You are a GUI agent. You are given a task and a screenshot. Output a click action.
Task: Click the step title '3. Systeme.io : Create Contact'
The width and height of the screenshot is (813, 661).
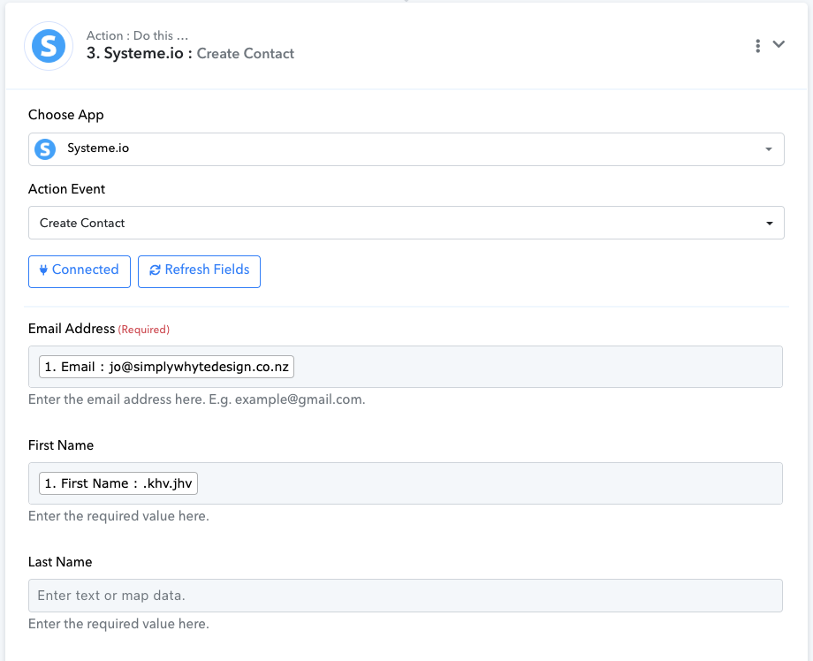pyautogui.click(x=190, y=53)
